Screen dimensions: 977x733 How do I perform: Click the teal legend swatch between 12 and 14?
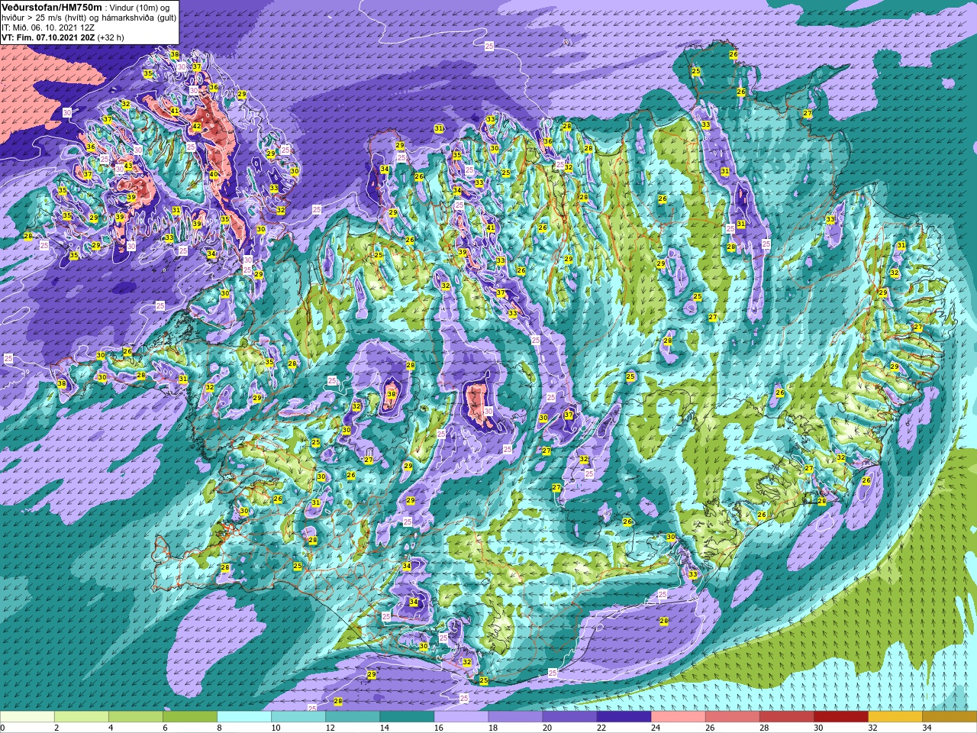353,717
